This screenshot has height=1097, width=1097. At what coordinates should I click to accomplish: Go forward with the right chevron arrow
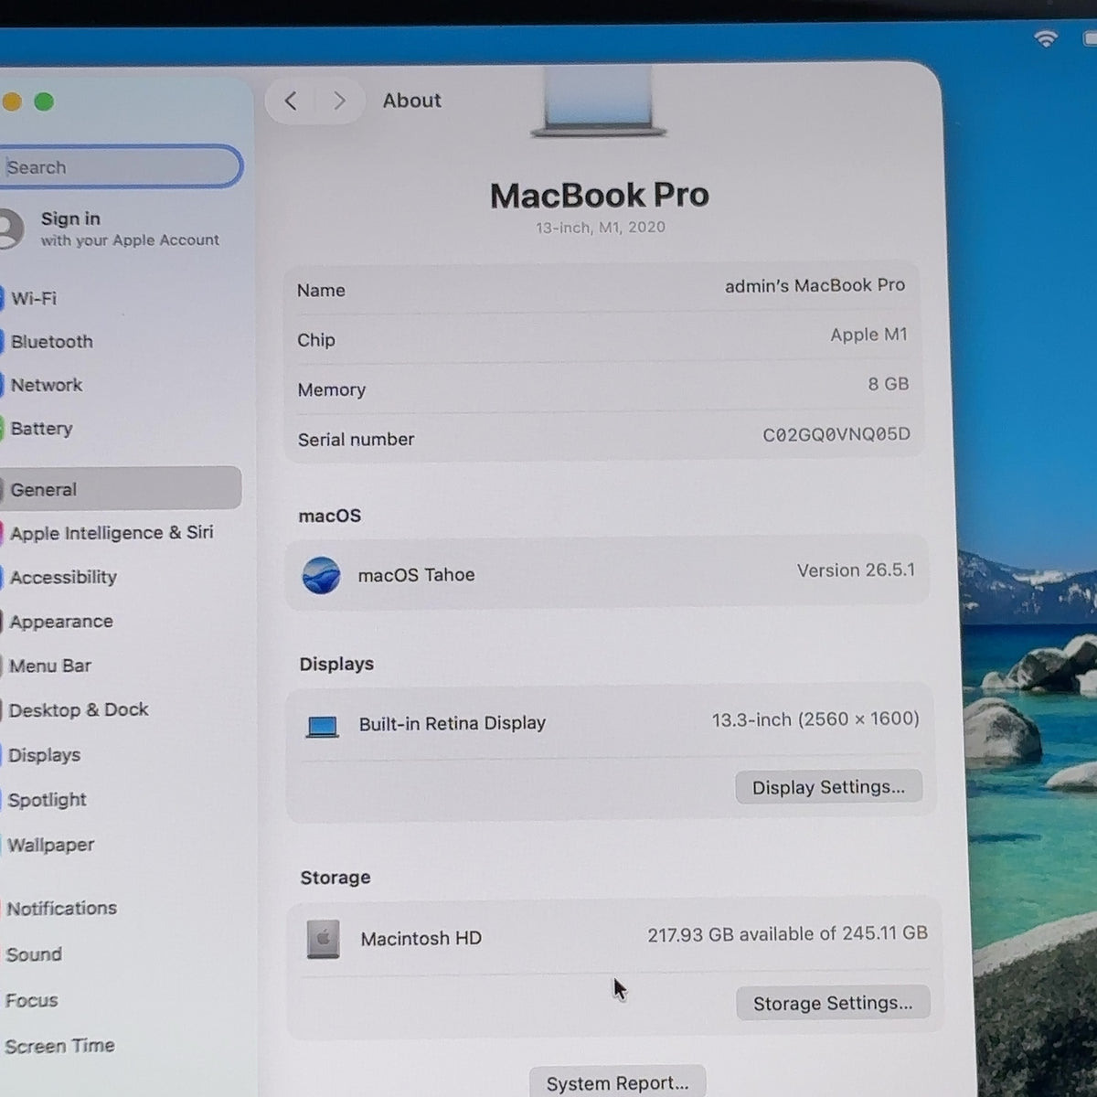[x=339, y=101]
